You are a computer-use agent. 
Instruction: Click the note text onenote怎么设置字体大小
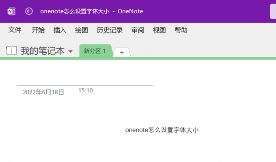pos(162,130)
